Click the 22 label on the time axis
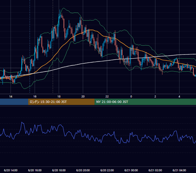 [x=107, y=97]
